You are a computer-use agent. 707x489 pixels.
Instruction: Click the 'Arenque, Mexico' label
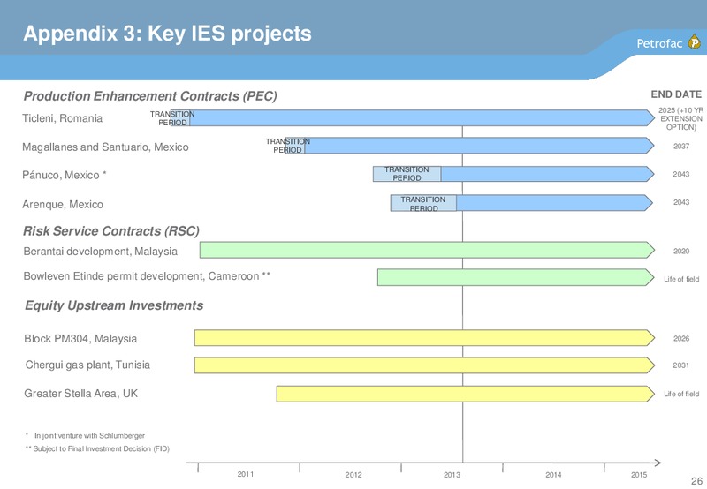point(63,205)
